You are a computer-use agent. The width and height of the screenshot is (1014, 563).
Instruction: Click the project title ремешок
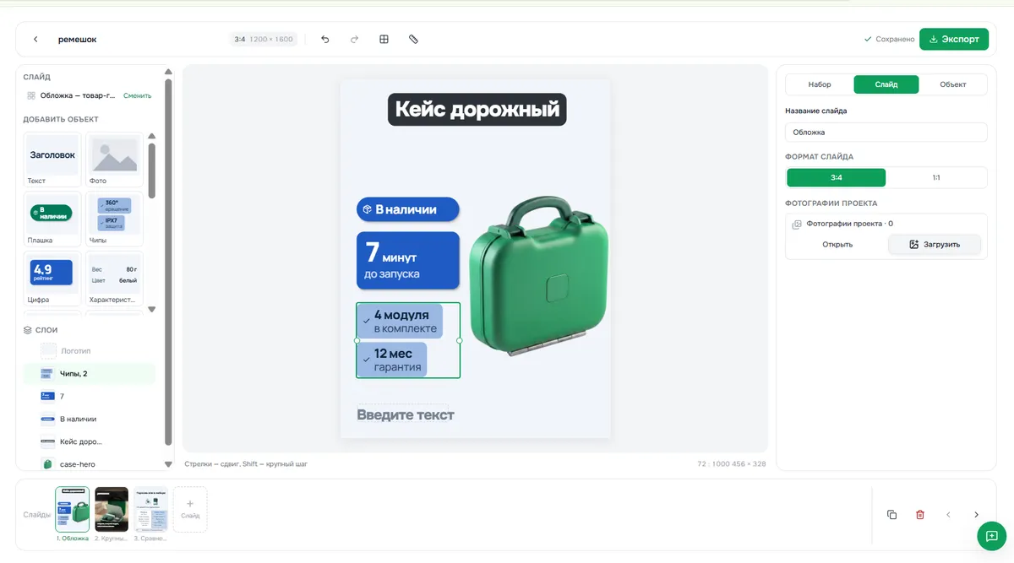click(x=77, y=39)
